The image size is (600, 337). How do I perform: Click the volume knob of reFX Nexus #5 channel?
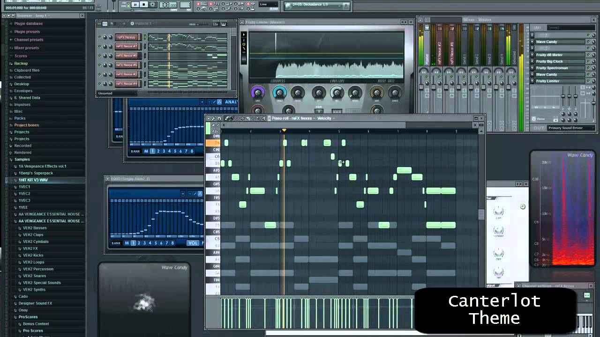(x=111, y=56)
